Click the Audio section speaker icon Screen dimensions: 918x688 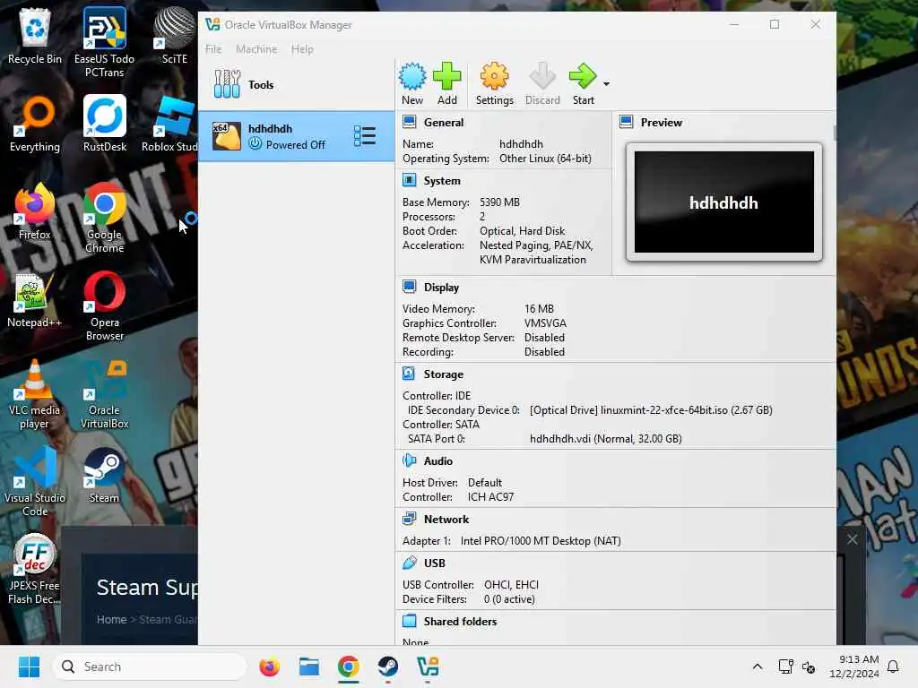409,460
